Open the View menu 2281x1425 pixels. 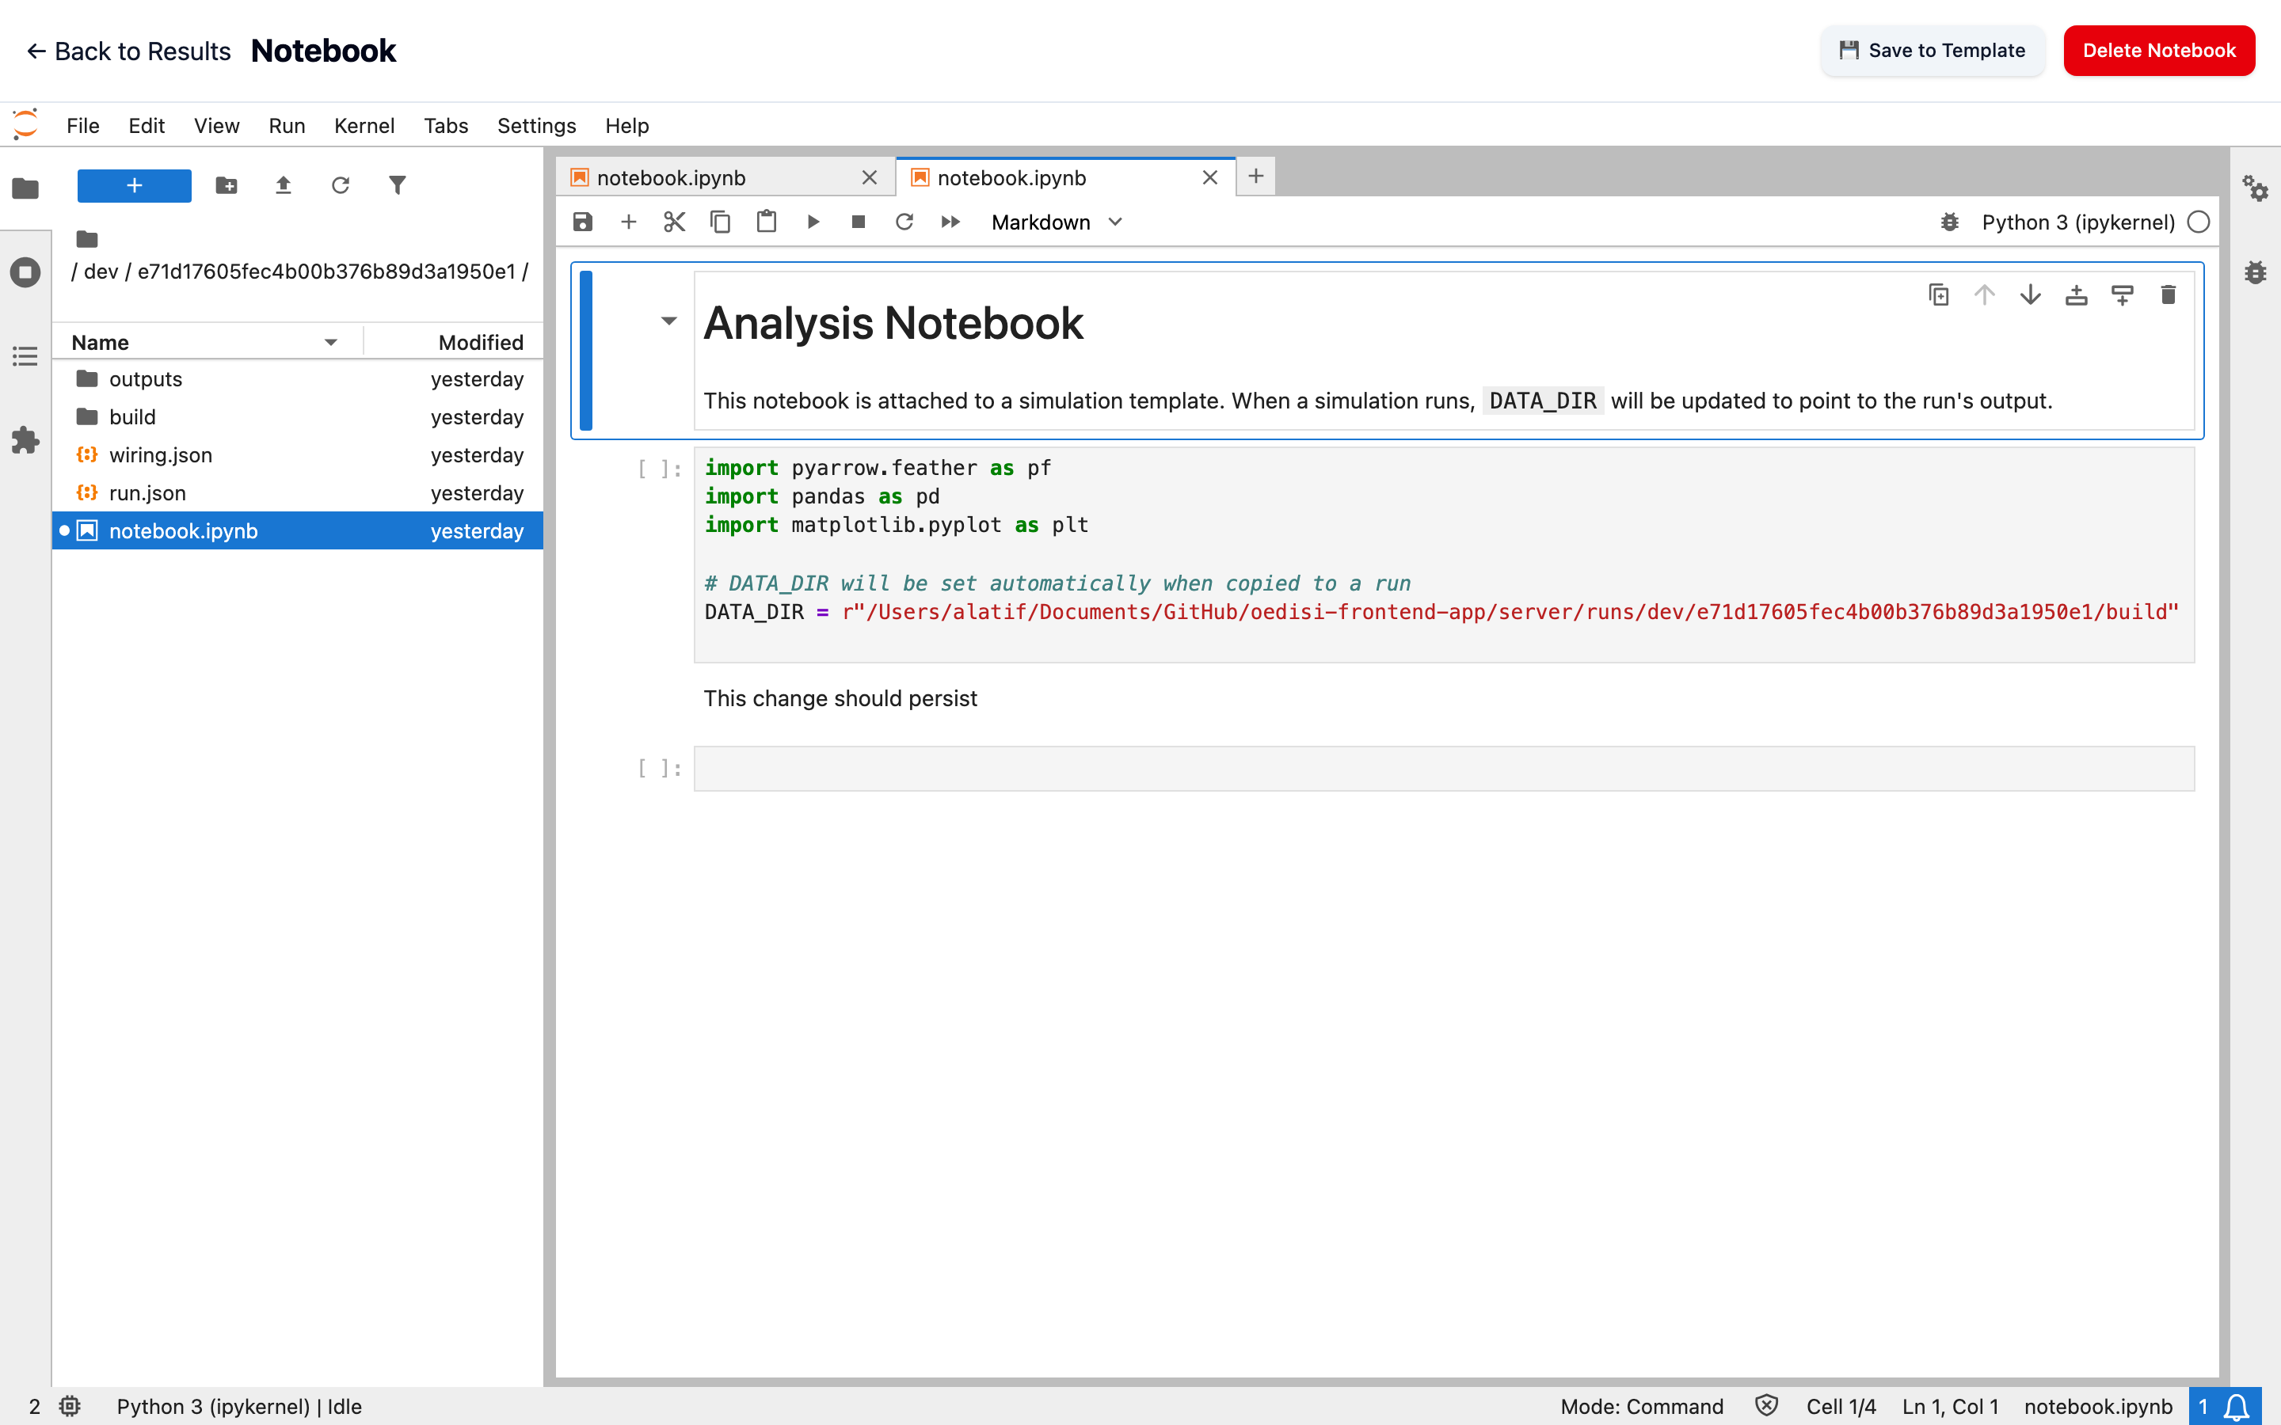tap(216, 125)
